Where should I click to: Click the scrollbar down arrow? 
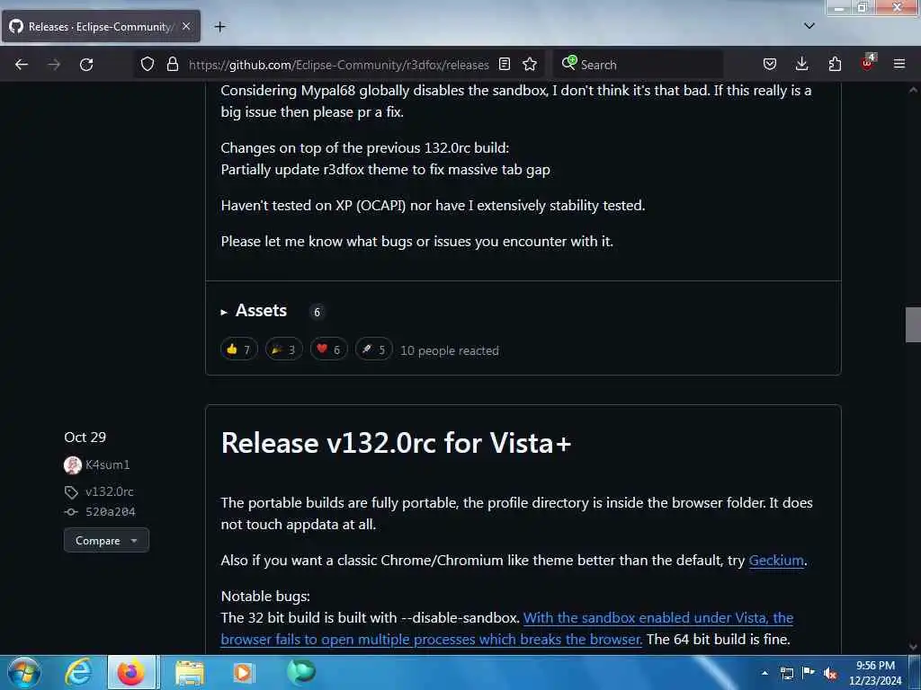coord(913,647)
